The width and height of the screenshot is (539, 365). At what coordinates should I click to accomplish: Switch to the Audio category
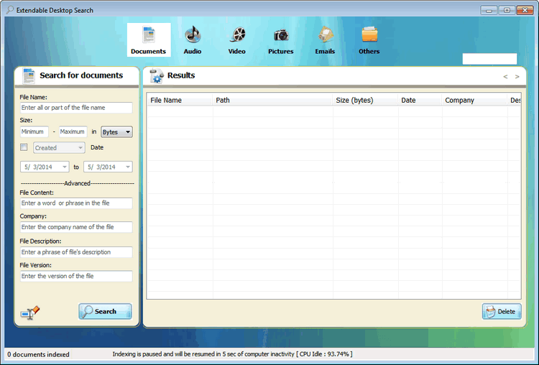tap(193, 40)
